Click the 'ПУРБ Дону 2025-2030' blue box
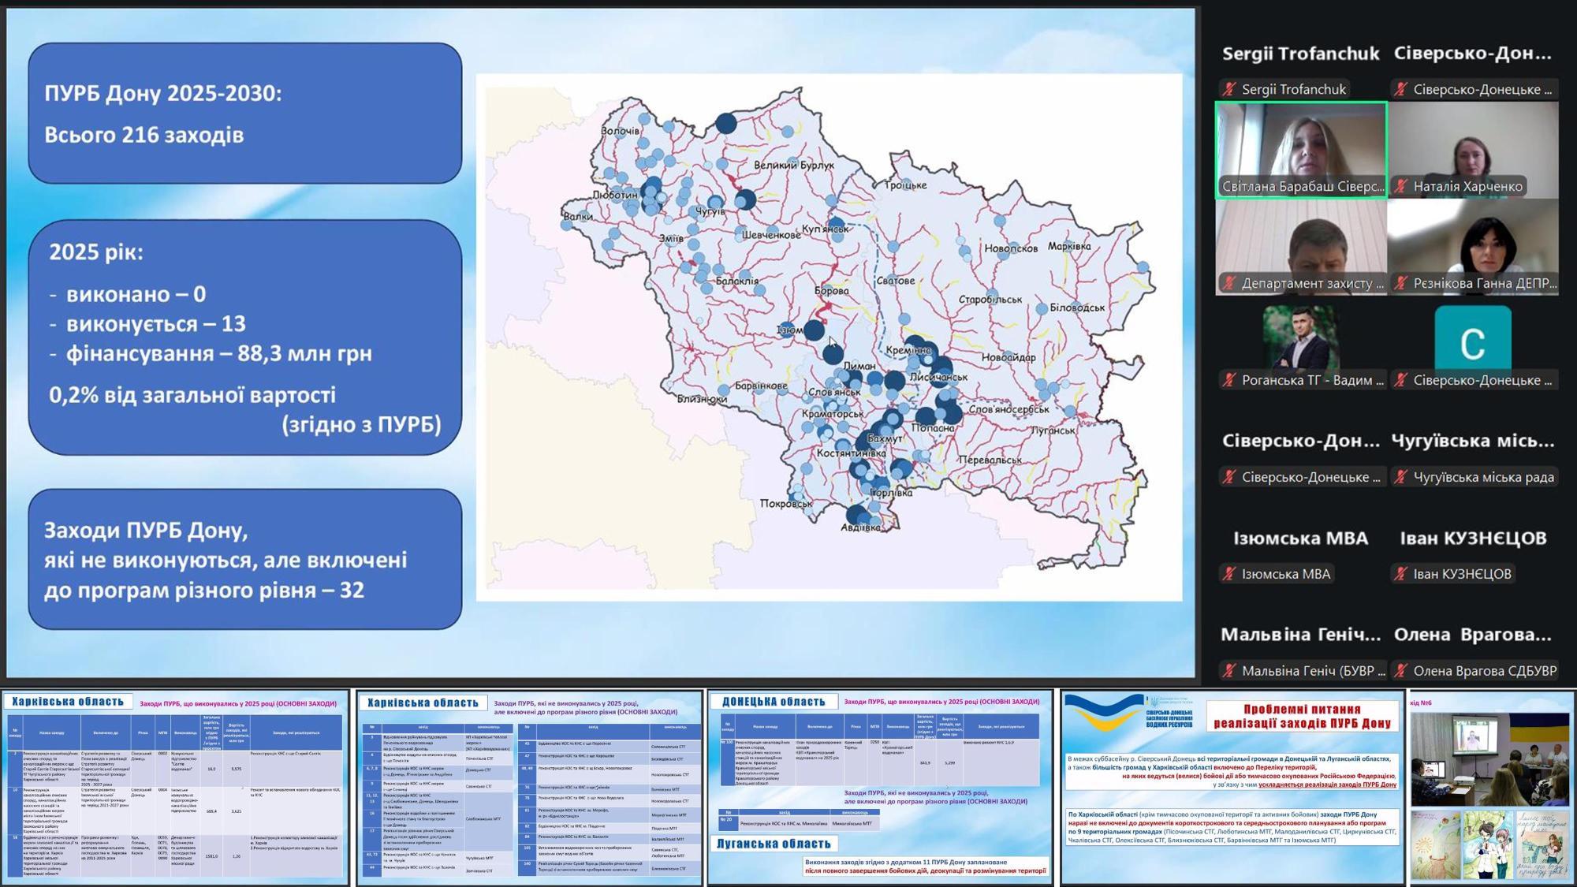 tap(245, 114)
